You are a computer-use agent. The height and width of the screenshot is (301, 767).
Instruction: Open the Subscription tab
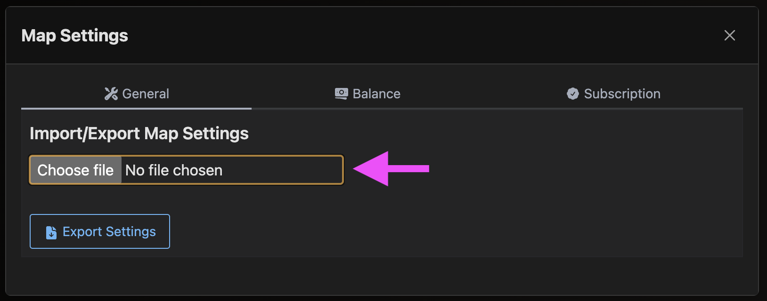[612, 94]
